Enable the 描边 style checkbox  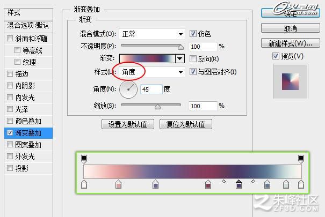coord(10,73)
